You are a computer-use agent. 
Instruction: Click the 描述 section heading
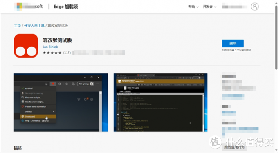click(x=18, y=148)
